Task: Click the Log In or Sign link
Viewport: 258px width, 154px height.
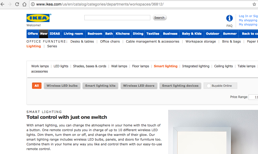Action: point(248,16)
